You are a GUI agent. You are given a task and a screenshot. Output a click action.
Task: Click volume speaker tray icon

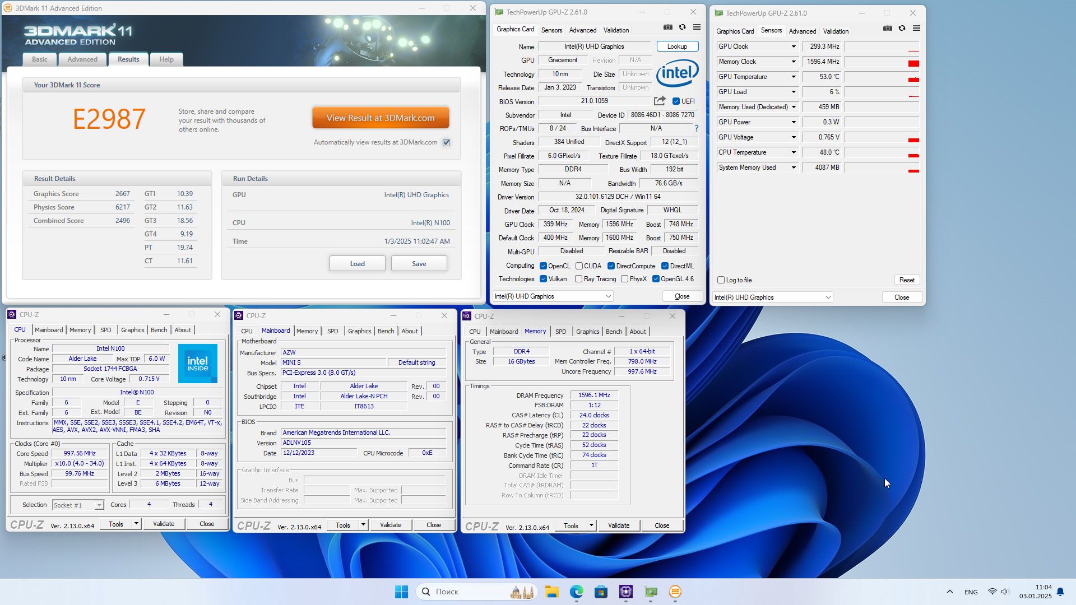point(1004,592)
